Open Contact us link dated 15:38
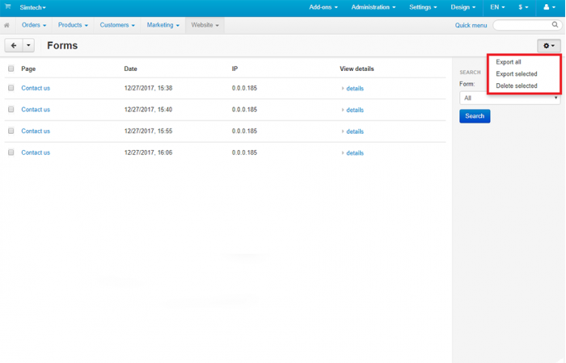 [36, 88]
